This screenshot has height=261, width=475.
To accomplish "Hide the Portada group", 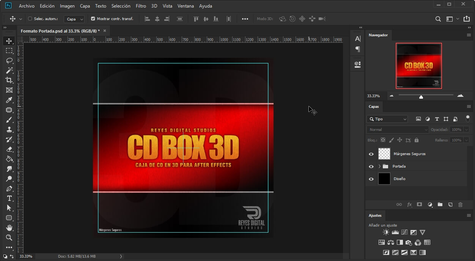I will (x=371, y=166).
